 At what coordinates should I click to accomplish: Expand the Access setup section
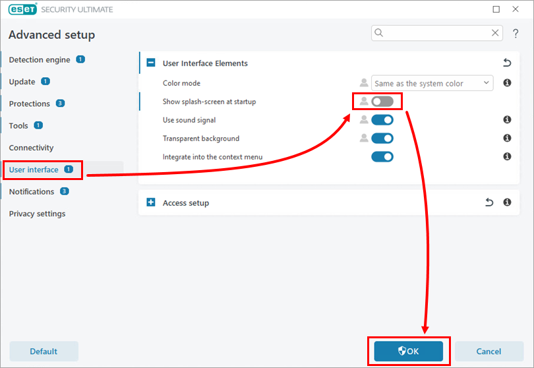[x=151, y=203]
